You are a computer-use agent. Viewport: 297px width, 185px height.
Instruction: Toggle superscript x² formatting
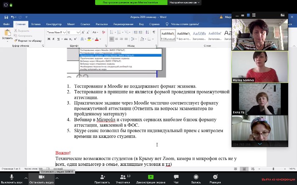click(x=75, y=39)
